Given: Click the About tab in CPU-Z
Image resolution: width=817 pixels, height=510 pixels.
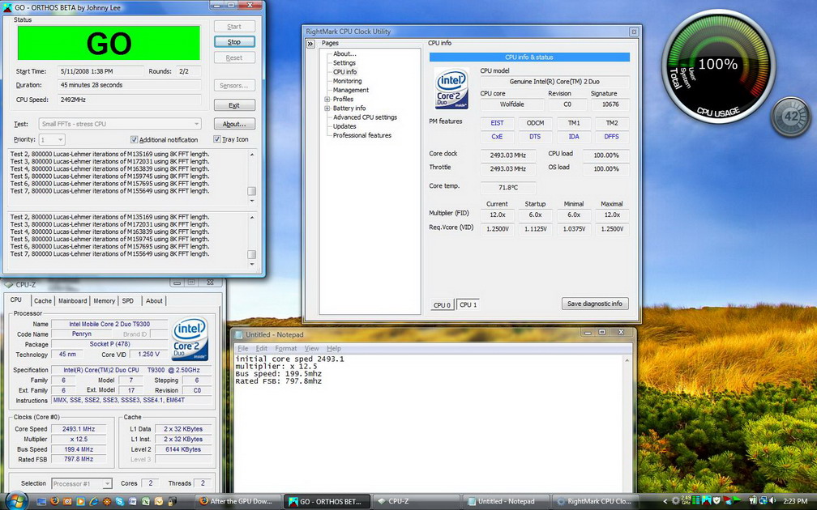Looking at the screenshot, I should [154, 301].
